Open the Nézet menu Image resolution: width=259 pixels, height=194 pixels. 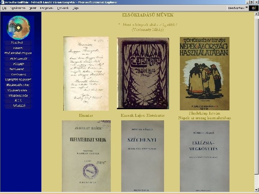33,8
